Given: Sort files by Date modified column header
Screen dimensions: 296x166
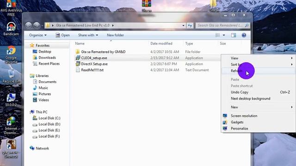Looking at the screenshot, I should [x=161, y=43].
